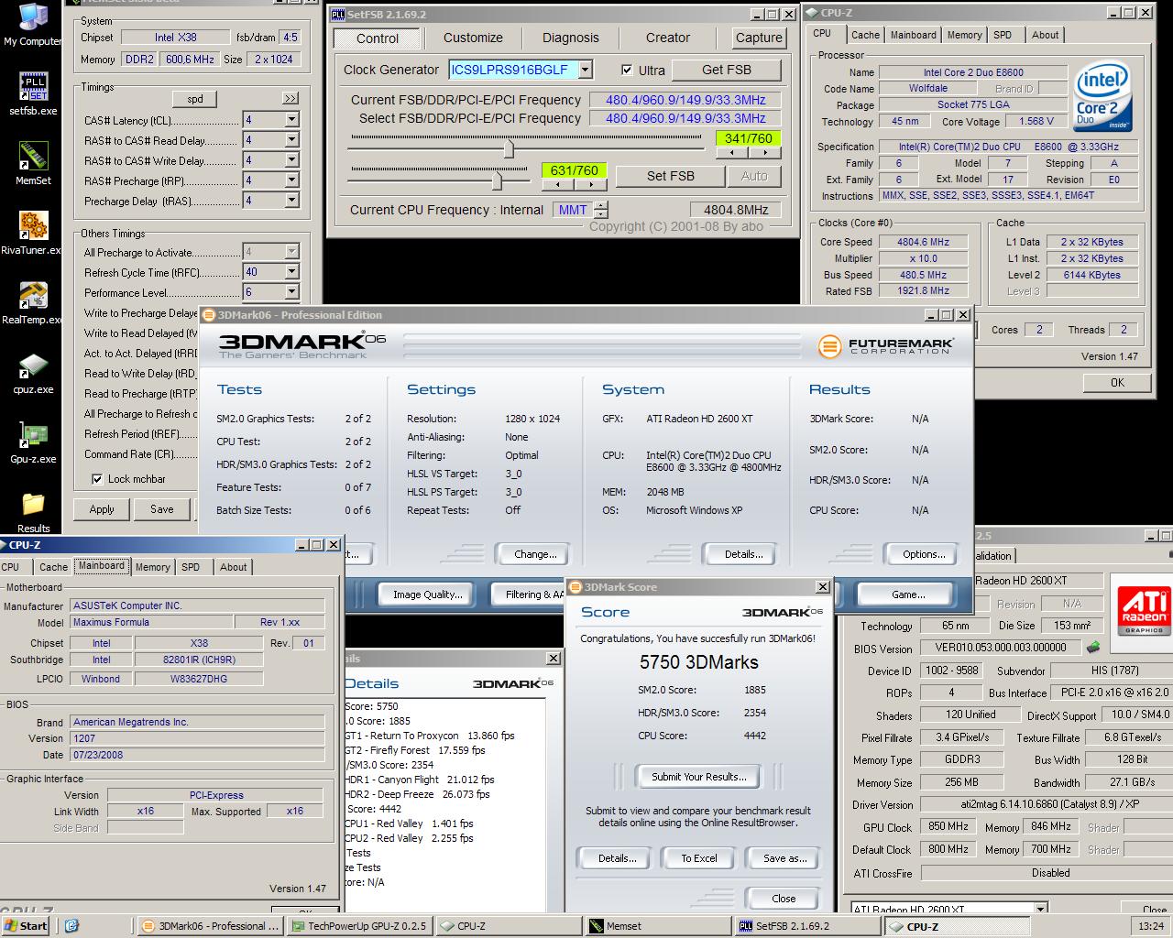
Task: Open RAS# to CAS# Write Delay dropdown
Action: pos(291,160)
